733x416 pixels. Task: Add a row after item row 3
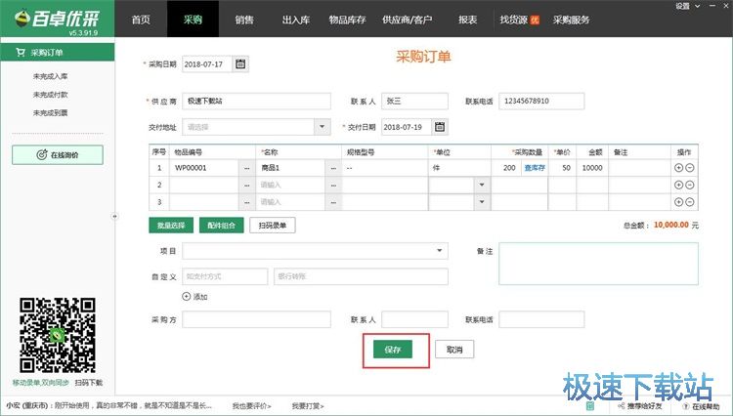click(679, 202)
